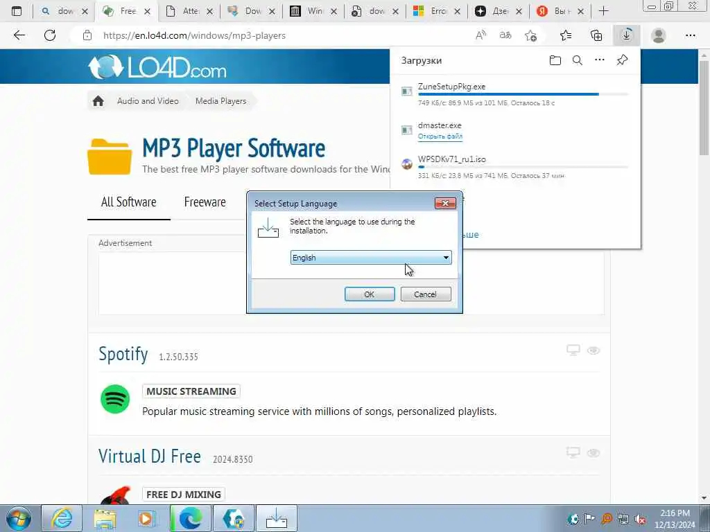Click the desktop icon in Virtual DJ row
Image resolution: width=710 pixels, height=532 pixels.
pos(573,453)
